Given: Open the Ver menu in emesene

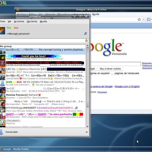Looking at the screenshot, I should 9,21.
